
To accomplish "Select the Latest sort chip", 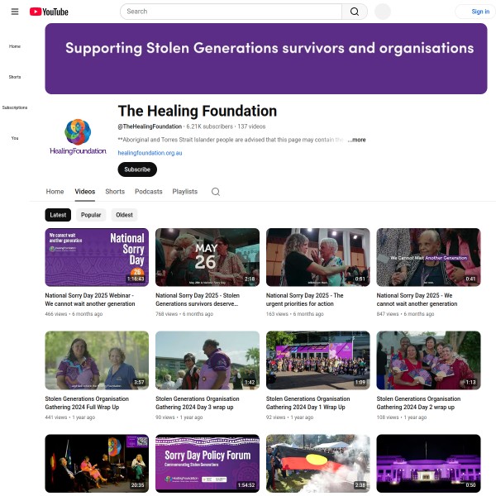I will click(58, 215).
